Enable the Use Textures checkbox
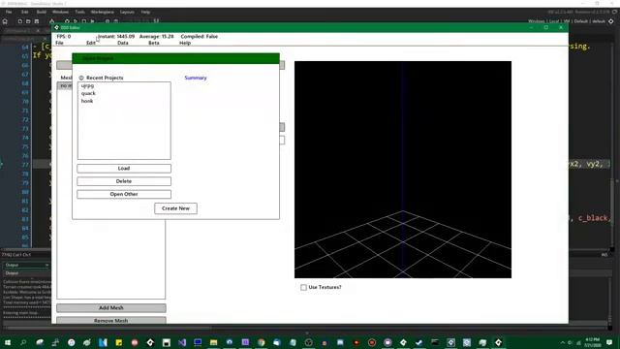Viewport: 620px width, 349px height. tap(303, 287)
